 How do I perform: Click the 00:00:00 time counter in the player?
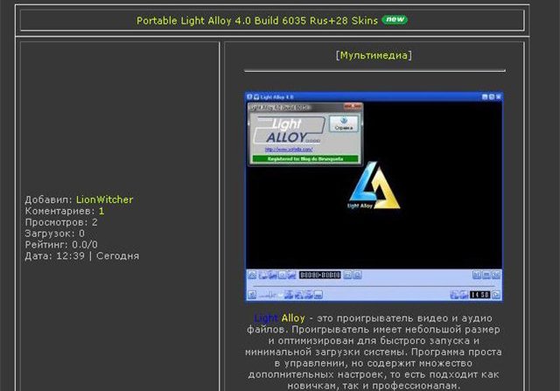[x=319, y=275]
